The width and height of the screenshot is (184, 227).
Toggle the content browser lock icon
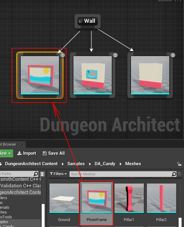click(x=179, y=164)
